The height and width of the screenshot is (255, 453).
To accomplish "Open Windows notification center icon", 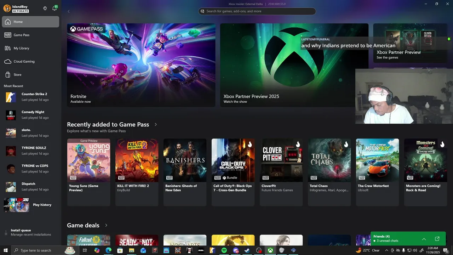I will tap(446, 250).
